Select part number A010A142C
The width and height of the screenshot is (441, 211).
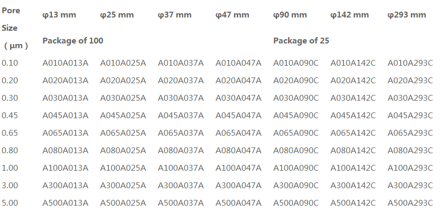tap(353, 63)
